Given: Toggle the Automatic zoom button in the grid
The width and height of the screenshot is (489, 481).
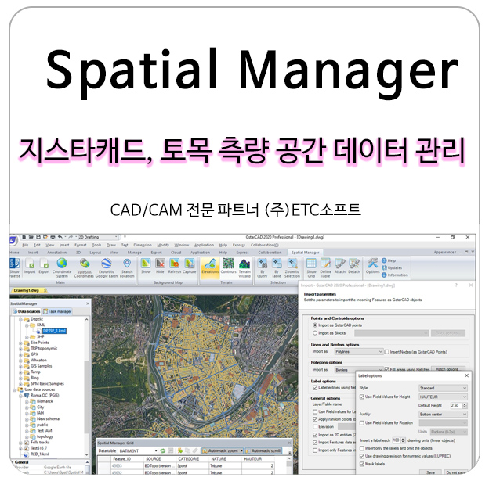Looking at the screenshot, I should click(x=223, y=450).
